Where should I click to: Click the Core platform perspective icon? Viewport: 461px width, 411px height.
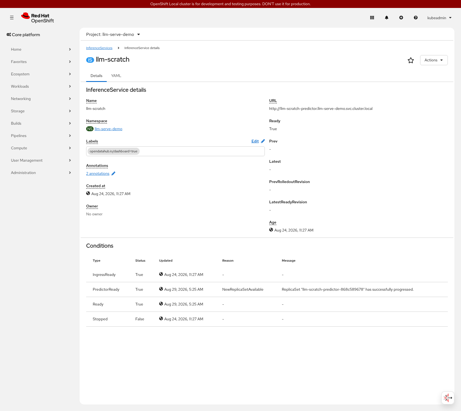(9, 35)
